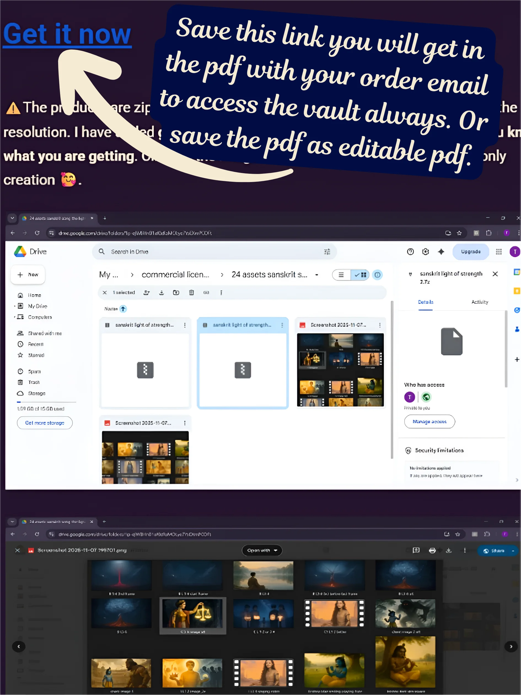Image resolution: width=521 pixels, height=695 pixels.
Task: Switch Drive to grid layout
Action: pos(360,275)
